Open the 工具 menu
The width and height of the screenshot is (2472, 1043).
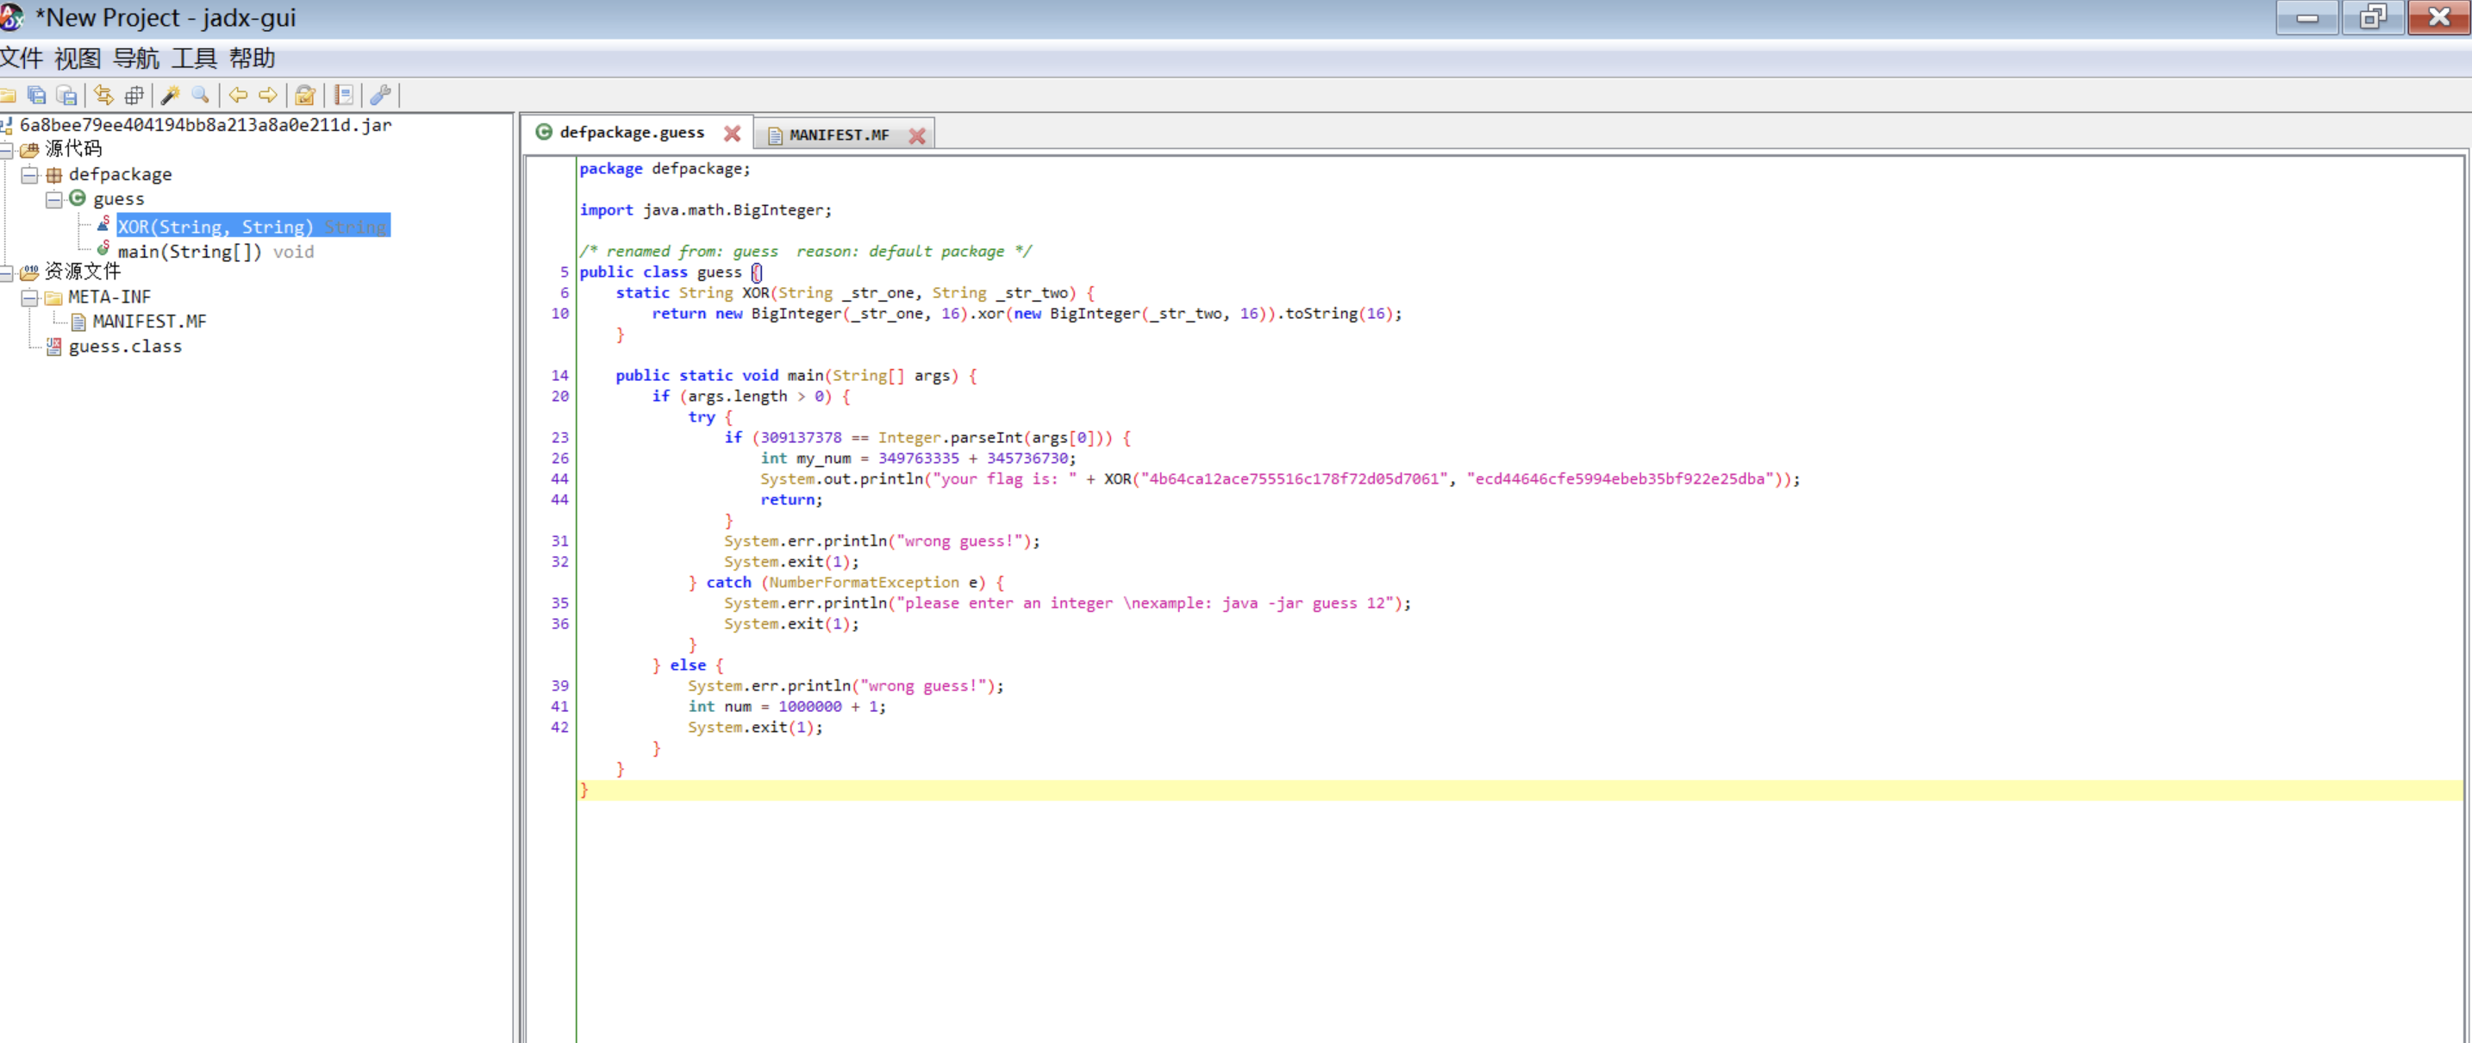[x=194, y=59]
